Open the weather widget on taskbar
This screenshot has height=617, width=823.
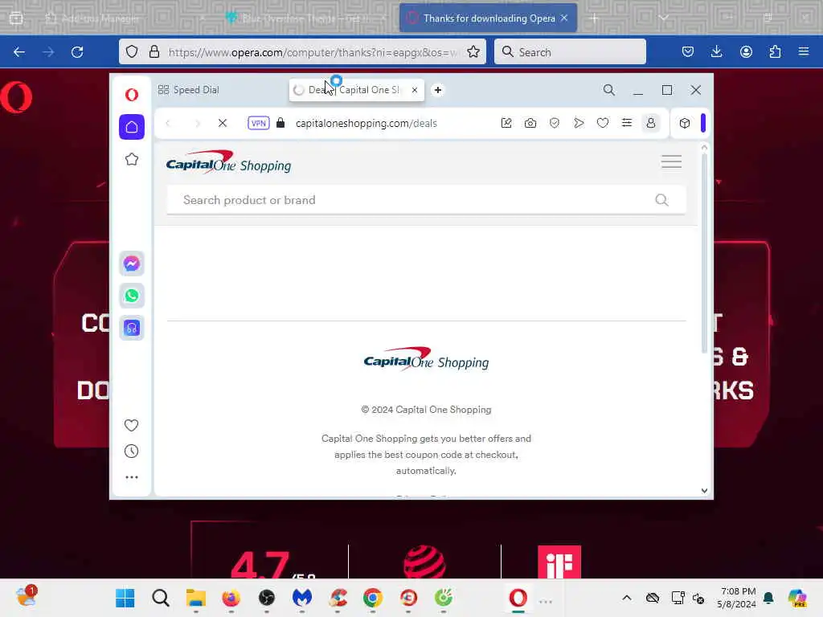(x=26, y=597)
